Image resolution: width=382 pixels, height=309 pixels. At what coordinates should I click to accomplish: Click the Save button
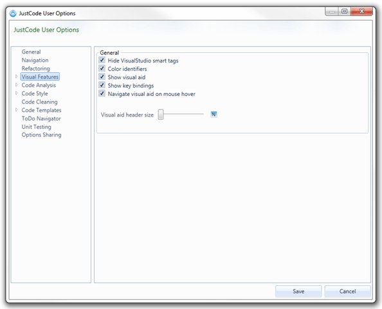point(298,292)
